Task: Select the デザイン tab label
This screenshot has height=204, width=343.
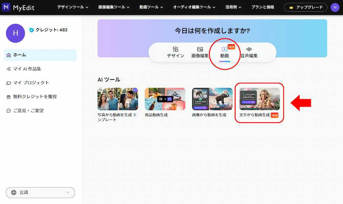Action: point(175,56)
